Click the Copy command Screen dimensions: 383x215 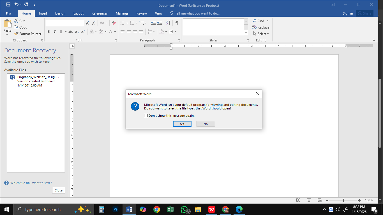[x=20, y=27]
